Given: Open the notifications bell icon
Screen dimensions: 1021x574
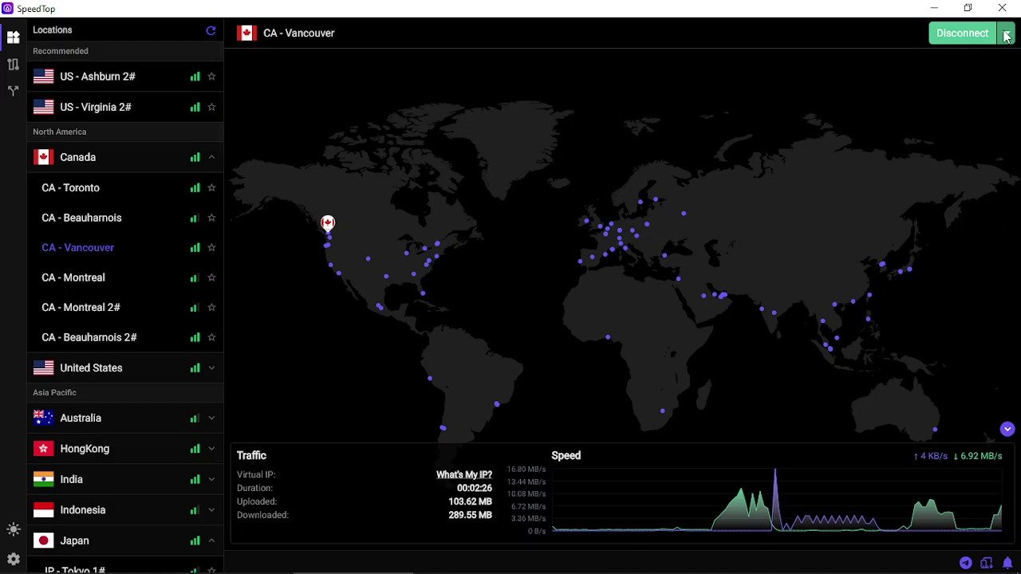Looking at the screenshot, I should coord(1007,563).
